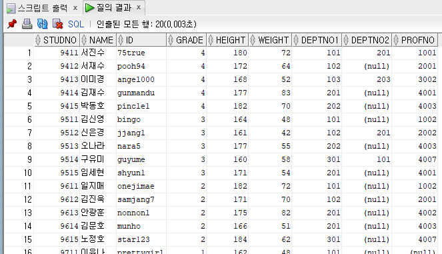
Task: Click the sort arrows icon beside WEIGHT
Action: pyautogui.click(x=253, y=40)
